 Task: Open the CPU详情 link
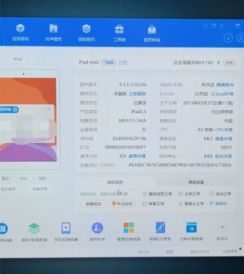[223, 130]
